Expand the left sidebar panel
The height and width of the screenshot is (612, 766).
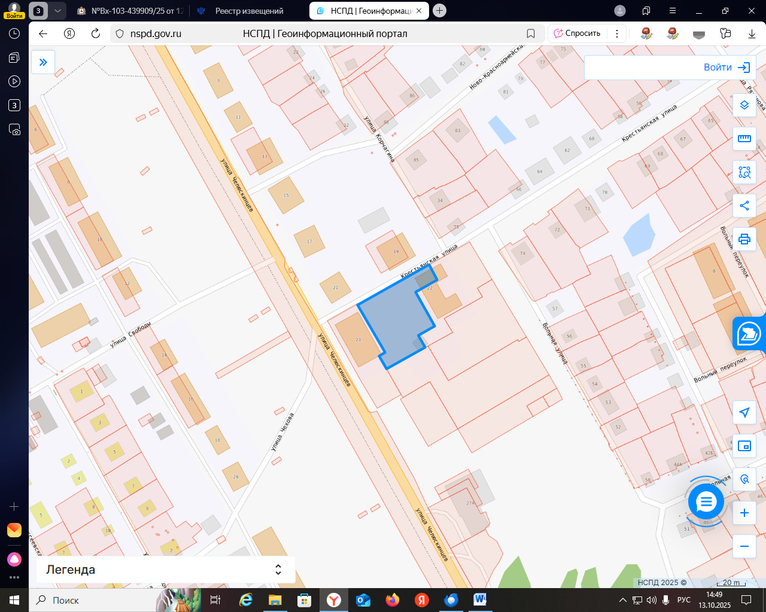[x=43, y=62]
